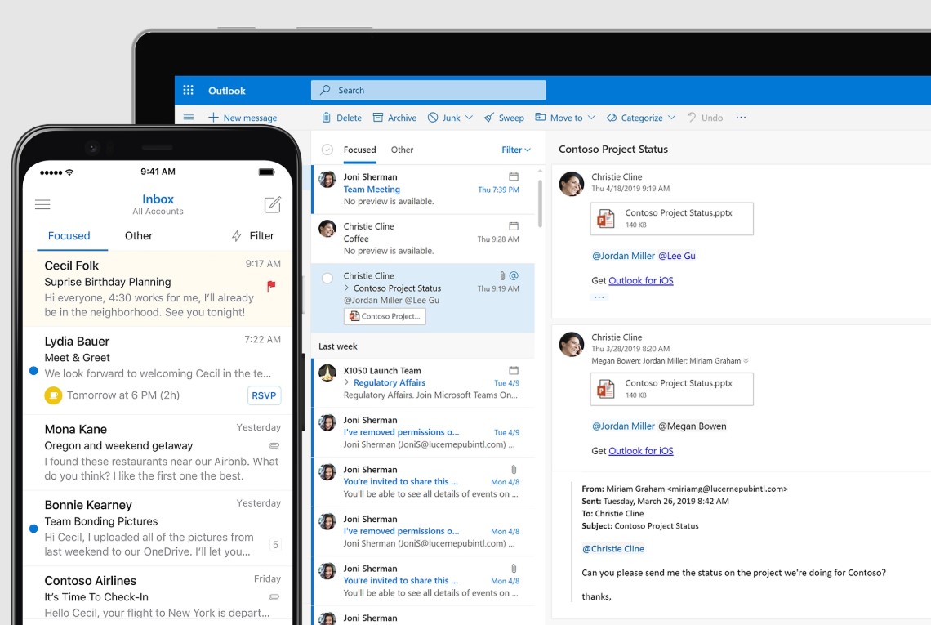Screen dimensions: 931x625
Task: Open the more options ellipsis in toolbar
Action: [x=741, y=118]
